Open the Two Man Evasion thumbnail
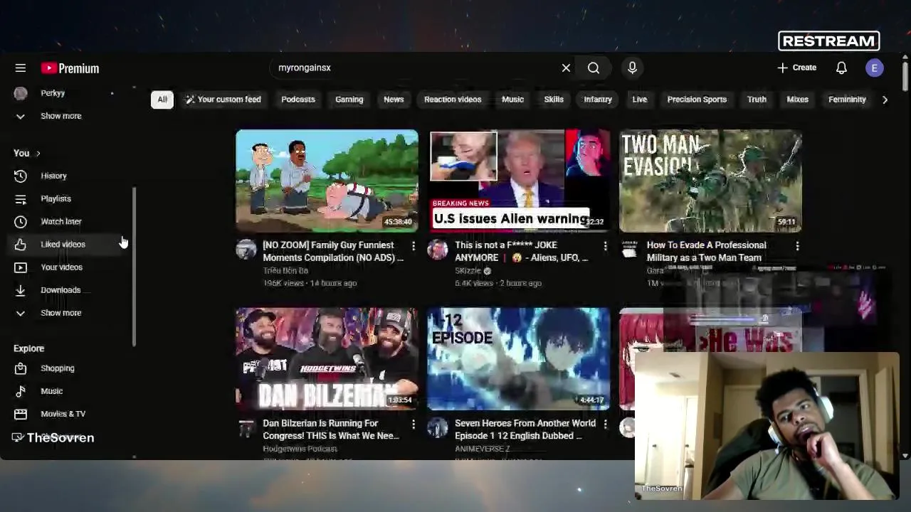 tap(710, 181)
